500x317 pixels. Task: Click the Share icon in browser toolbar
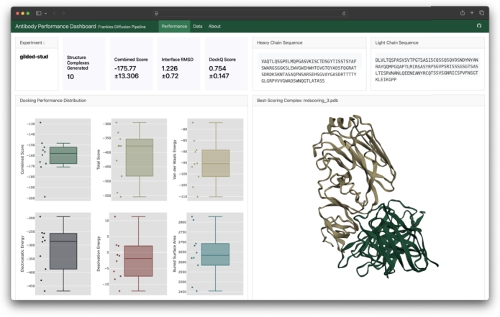tap(462, 13)
